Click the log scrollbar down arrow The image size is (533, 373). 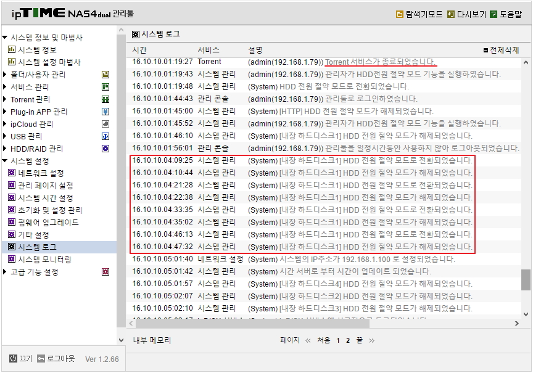click(x=526, y=314)
